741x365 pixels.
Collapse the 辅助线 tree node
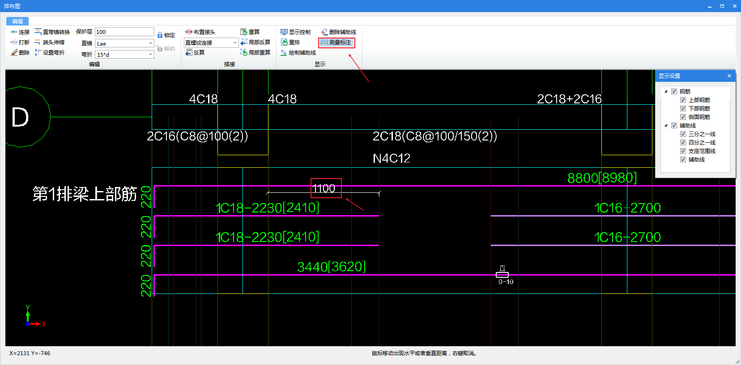tap(666, 126)
